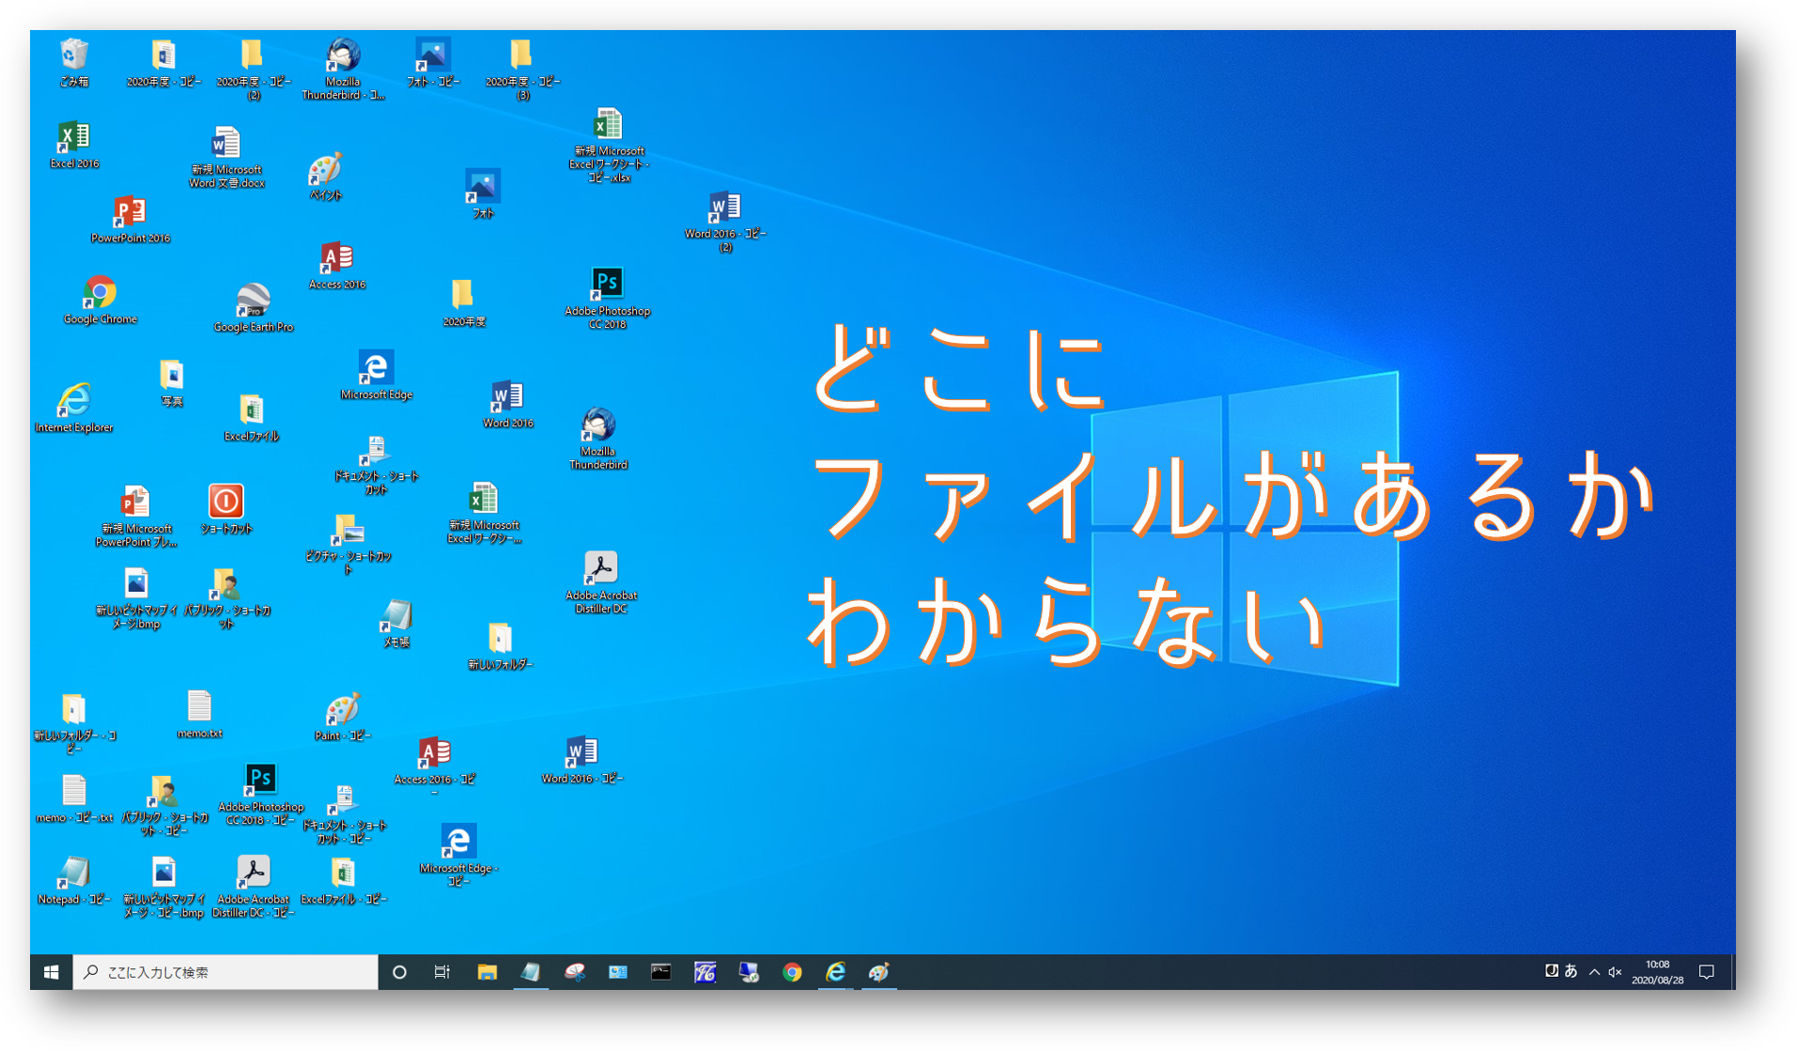1797x1051 pixels.
Task: Open Notepad - コピー shortcut
Action: pyautogui.click(x=73, y=880)
